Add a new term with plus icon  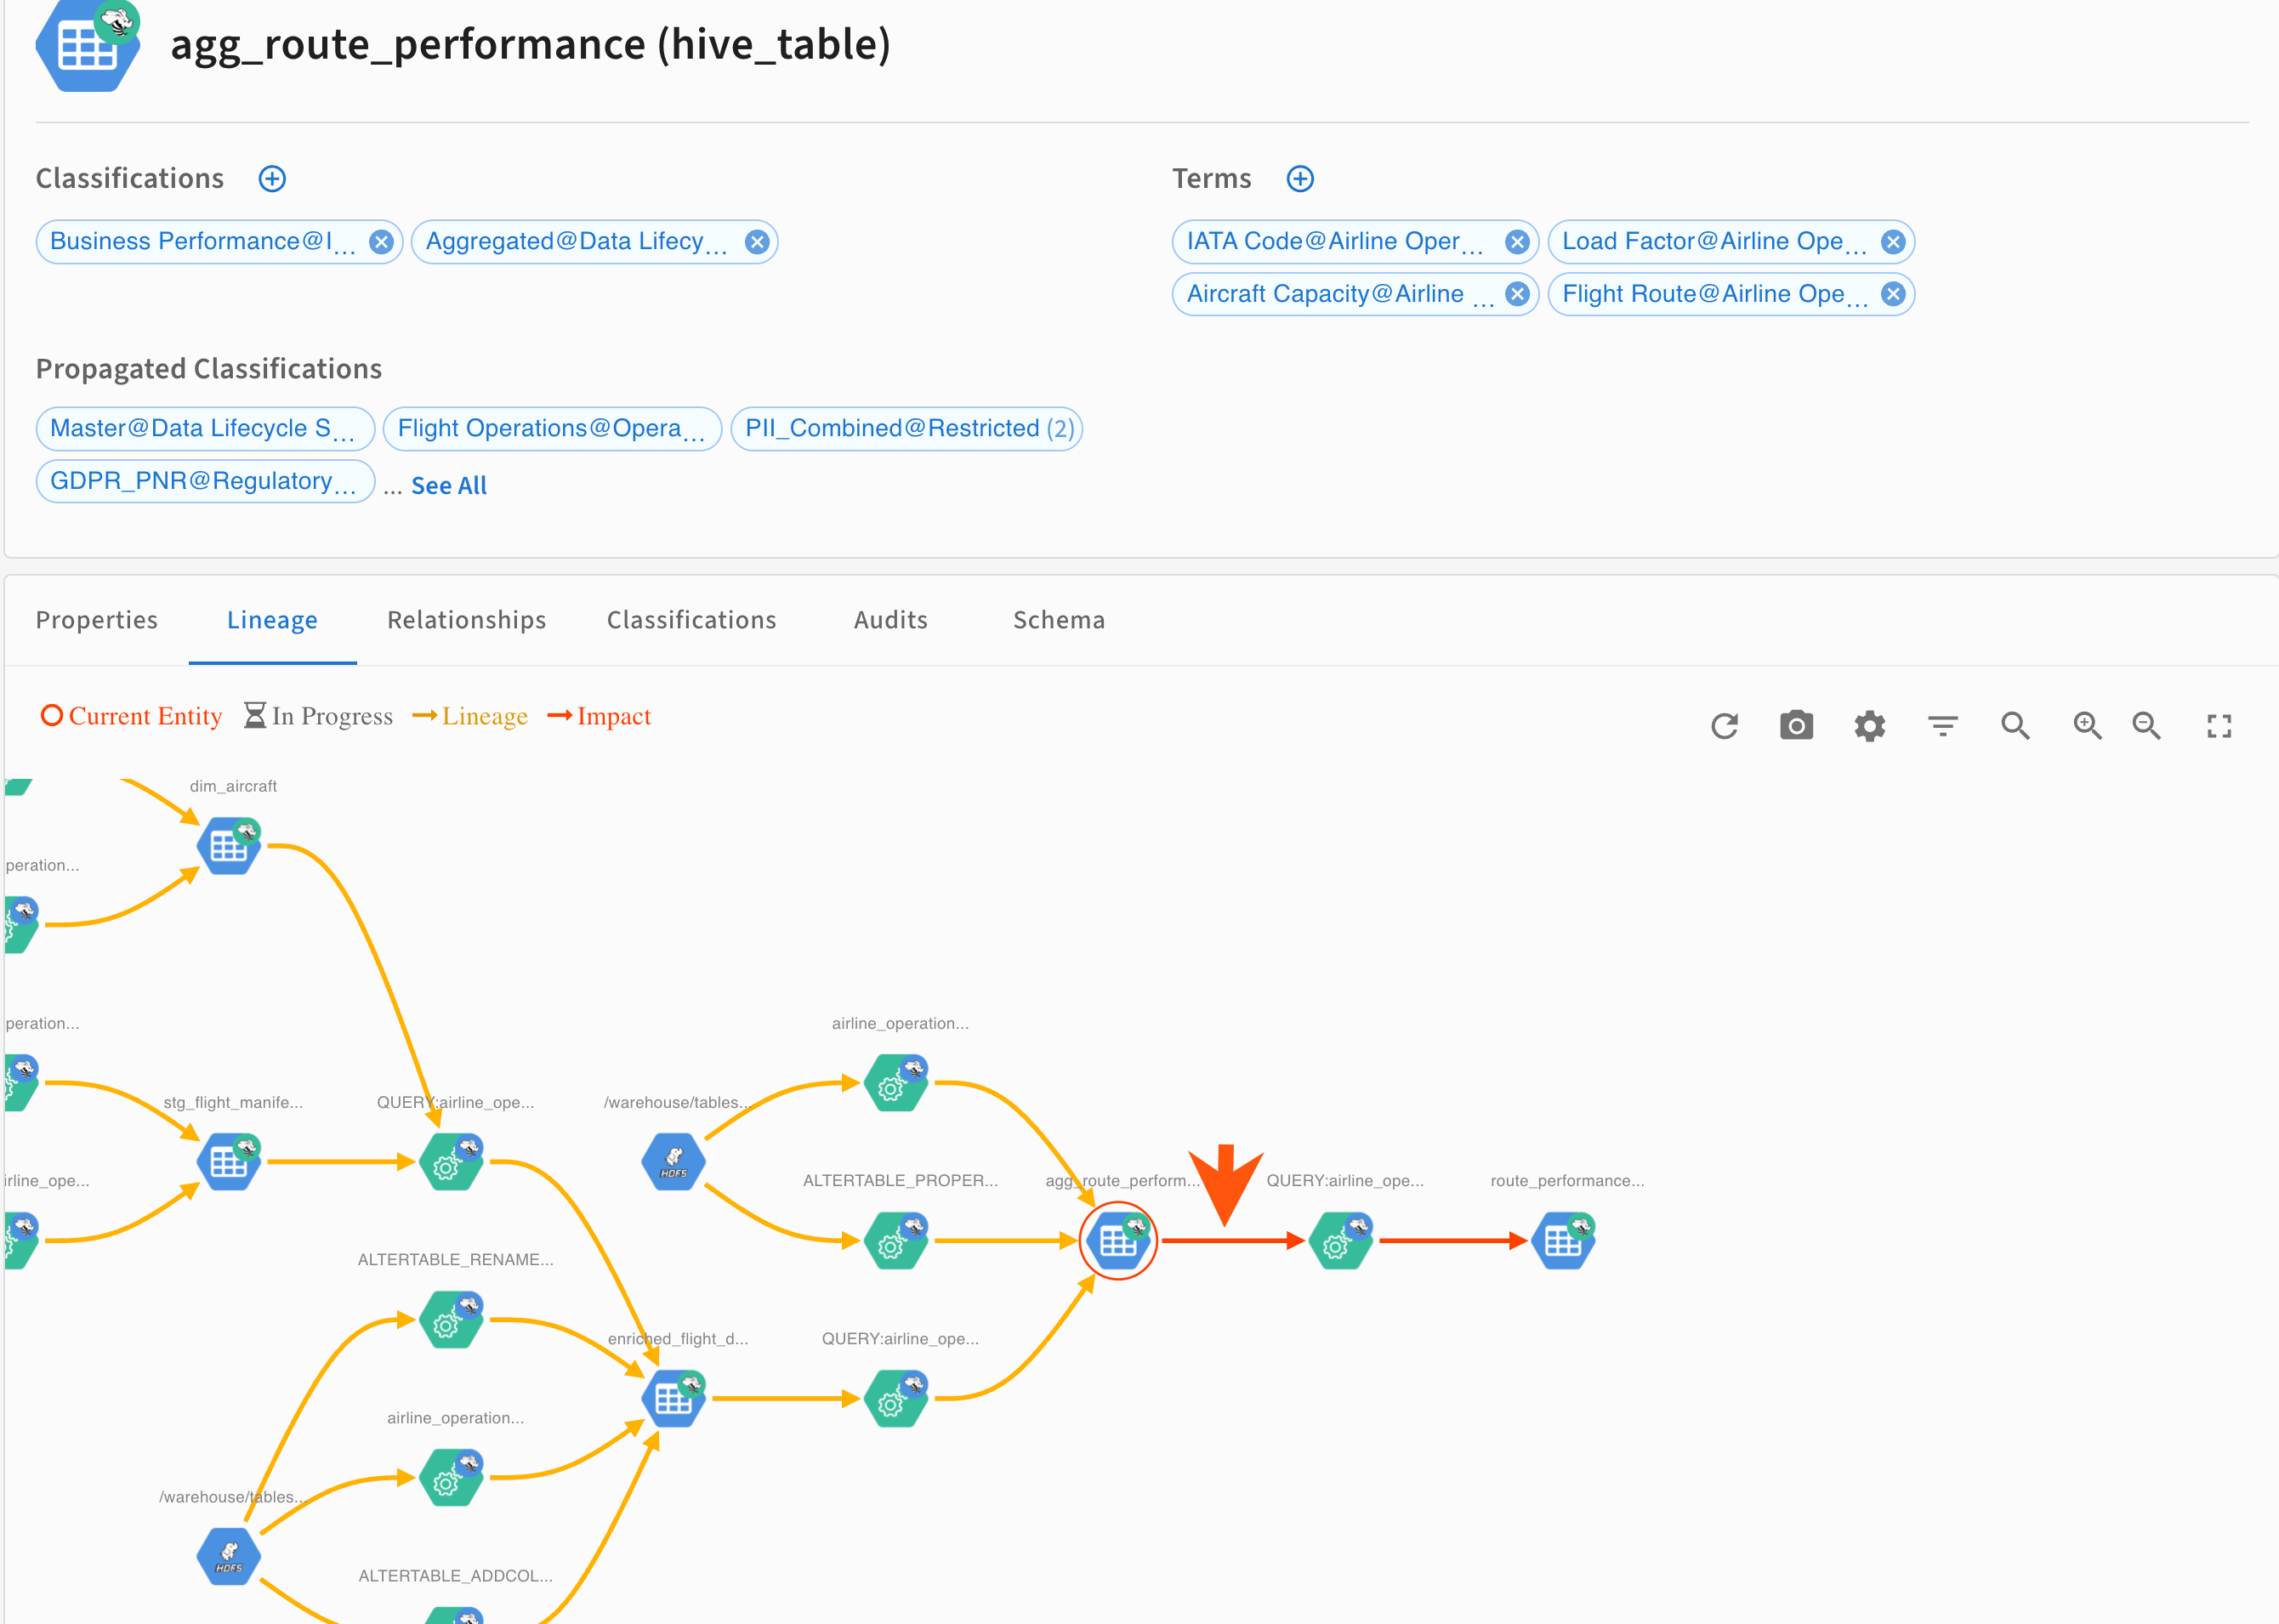pos(1300,179)
